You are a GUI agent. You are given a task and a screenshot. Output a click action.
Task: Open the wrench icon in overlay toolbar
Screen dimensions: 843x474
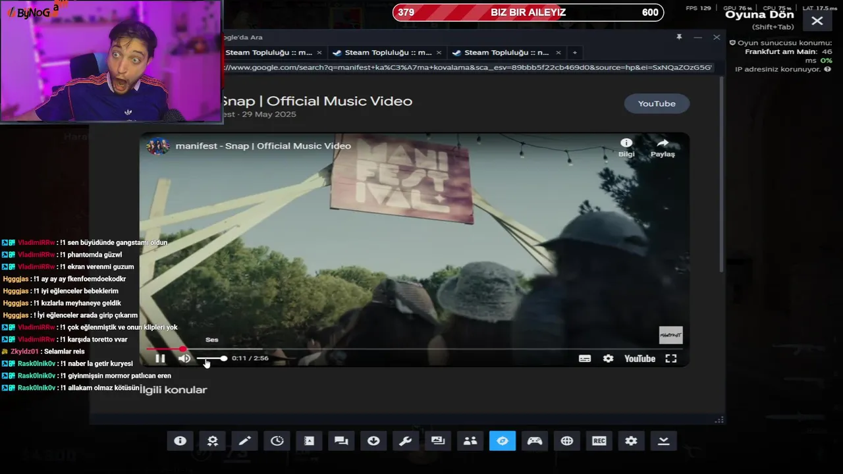pos(406,441)
